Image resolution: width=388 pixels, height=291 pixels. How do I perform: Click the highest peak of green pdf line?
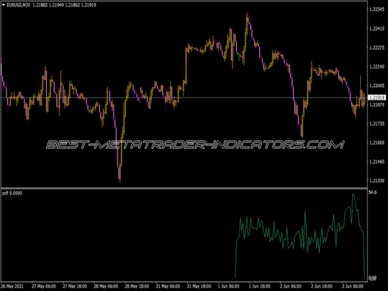pyautogui.click(x=353, y=194)
